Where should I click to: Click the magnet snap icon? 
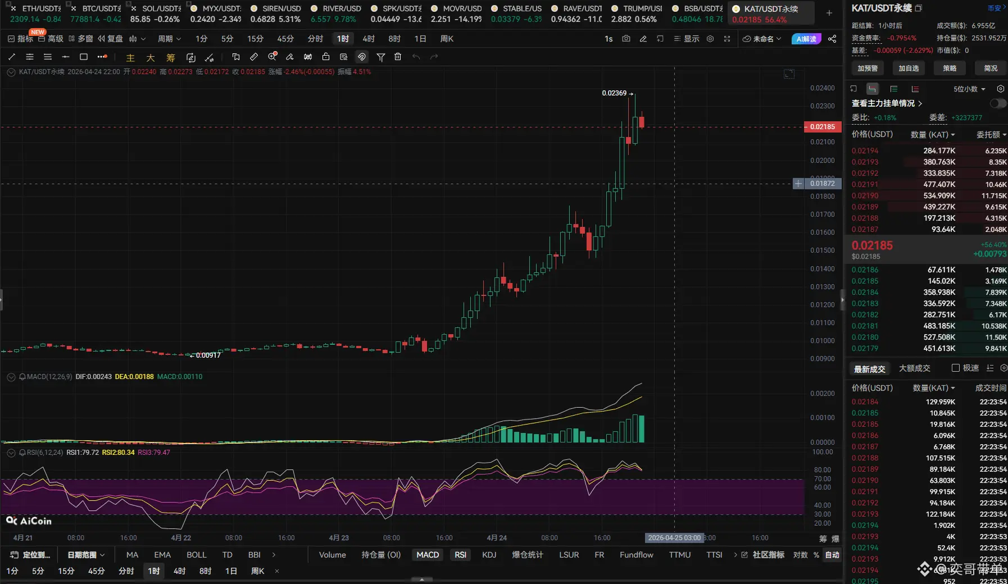point(362,57)
